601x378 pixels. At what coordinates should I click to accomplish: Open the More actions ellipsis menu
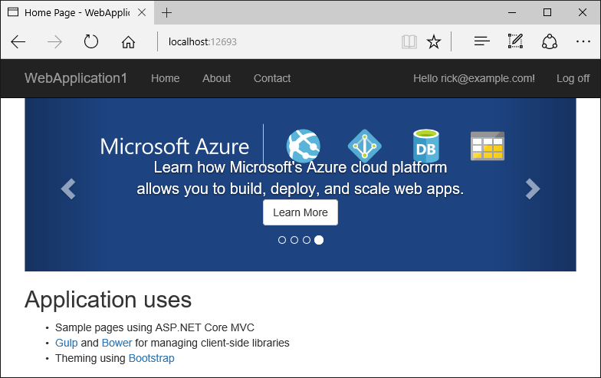(x=583, y=41)
